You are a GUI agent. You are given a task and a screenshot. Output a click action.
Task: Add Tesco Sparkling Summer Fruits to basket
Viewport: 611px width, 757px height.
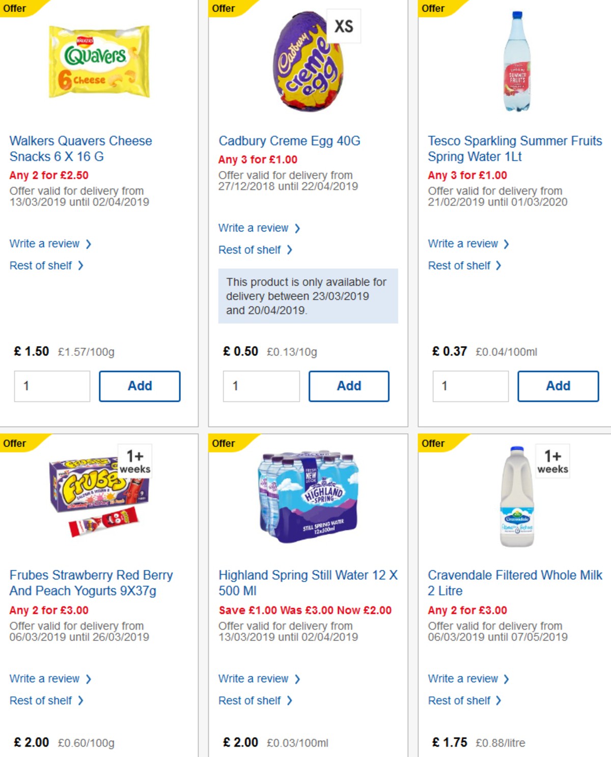[558, 386]
